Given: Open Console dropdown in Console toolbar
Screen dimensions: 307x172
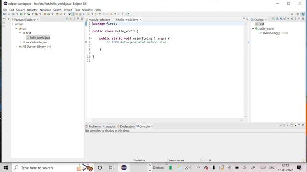Looking at the screenshot, I should [x=295, y=125].
